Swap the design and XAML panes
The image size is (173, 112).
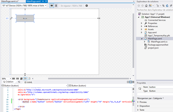19,82
